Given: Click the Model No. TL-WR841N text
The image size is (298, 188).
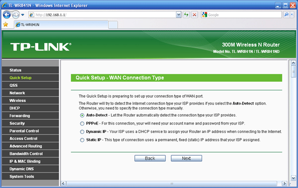Looking at the screenshot, I should point(246,52).
